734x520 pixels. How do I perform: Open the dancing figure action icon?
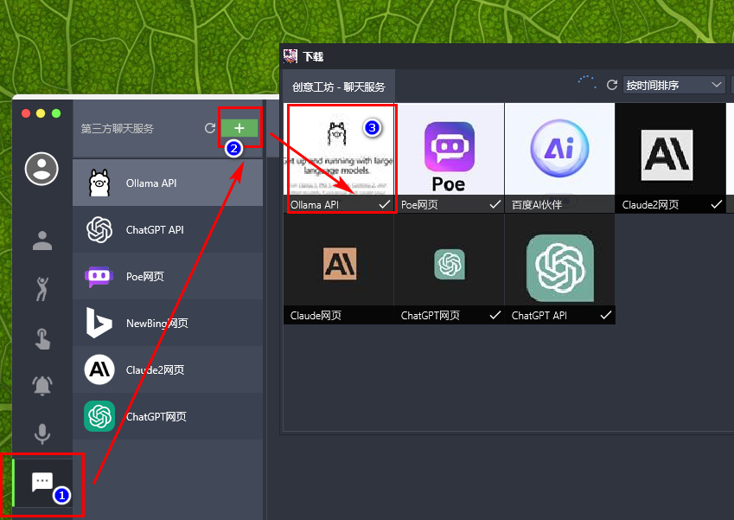point(42,289)
